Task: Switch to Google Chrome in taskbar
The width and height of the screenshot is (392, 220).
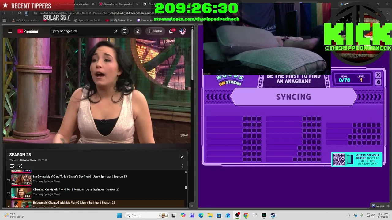Action: pyautogui.click(x=246, y=215)
